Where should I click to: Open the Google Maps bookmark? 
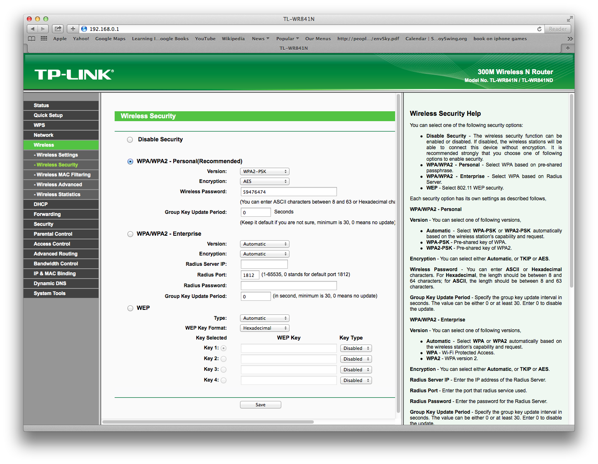[111, 39]
